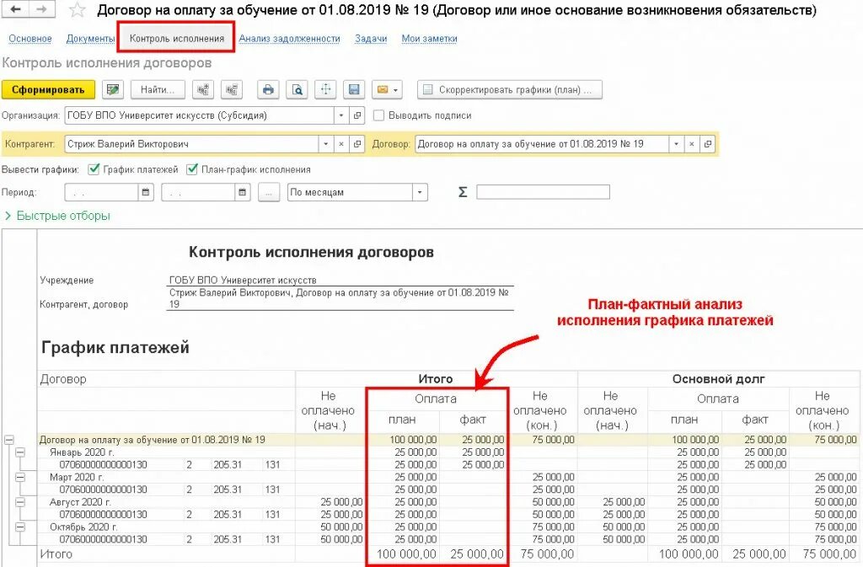
Task: Click the sum Σ icon near period fields
Action: tap(462, 191)
